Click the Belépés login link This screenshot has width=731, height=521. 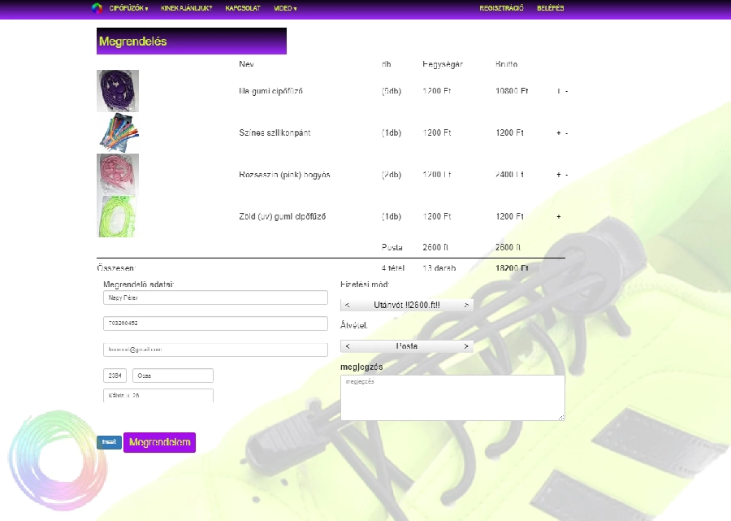(550, 8)
